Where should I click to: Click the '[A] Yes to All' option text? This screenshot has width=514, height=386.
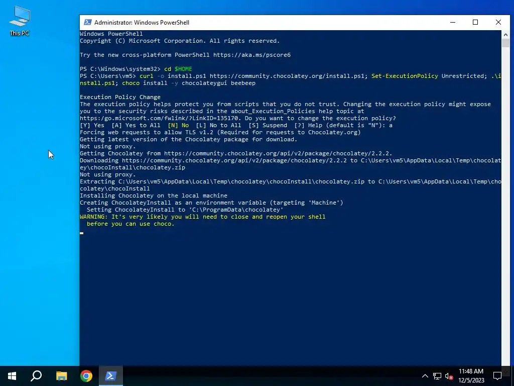[136, 125]
